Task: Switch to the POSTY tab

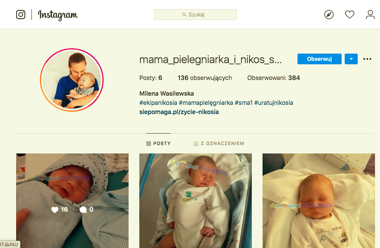Action: [159, 144]
